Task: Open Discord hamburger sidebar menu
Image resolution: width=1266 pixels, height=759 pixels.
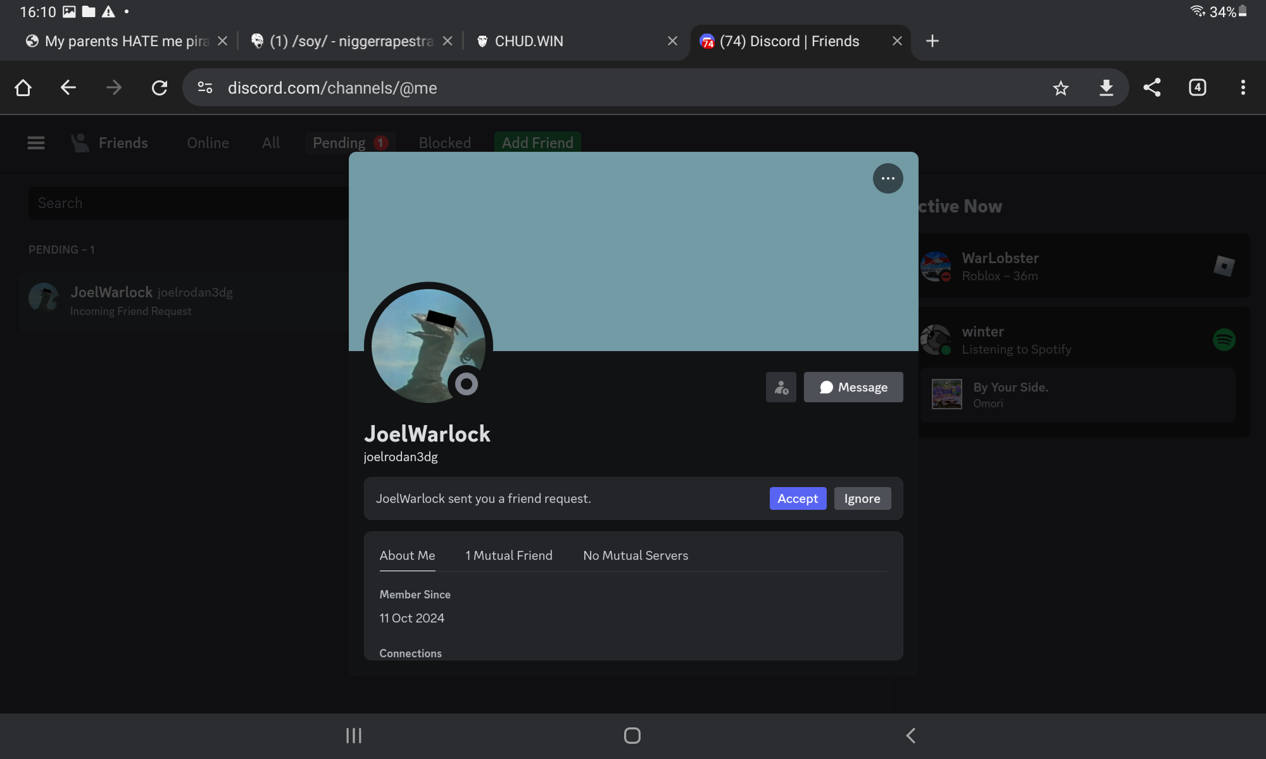Action: [36, 143]
